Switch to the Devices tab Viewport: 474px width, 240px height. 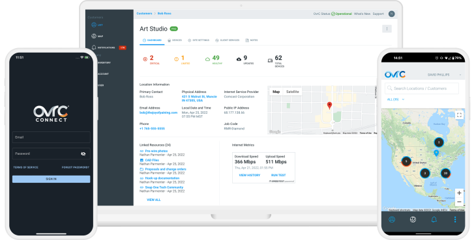(175, 40)
